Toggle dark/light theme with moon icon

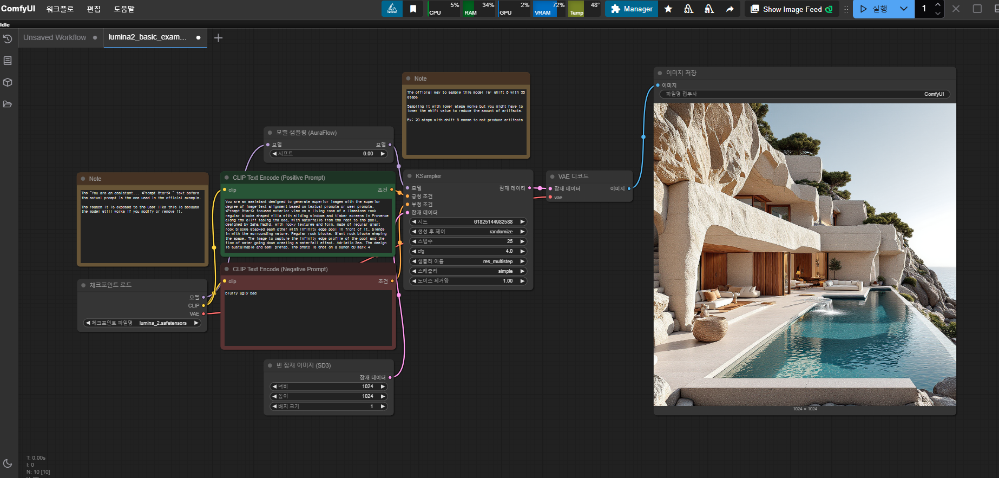(8, 463)
